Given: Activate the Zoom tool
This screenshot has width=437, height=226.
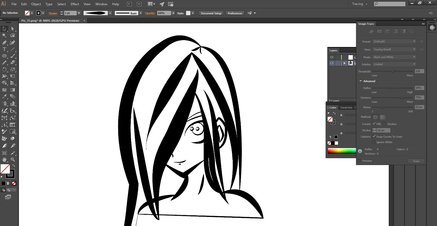Looking at the screenshot, I should 13,160.
